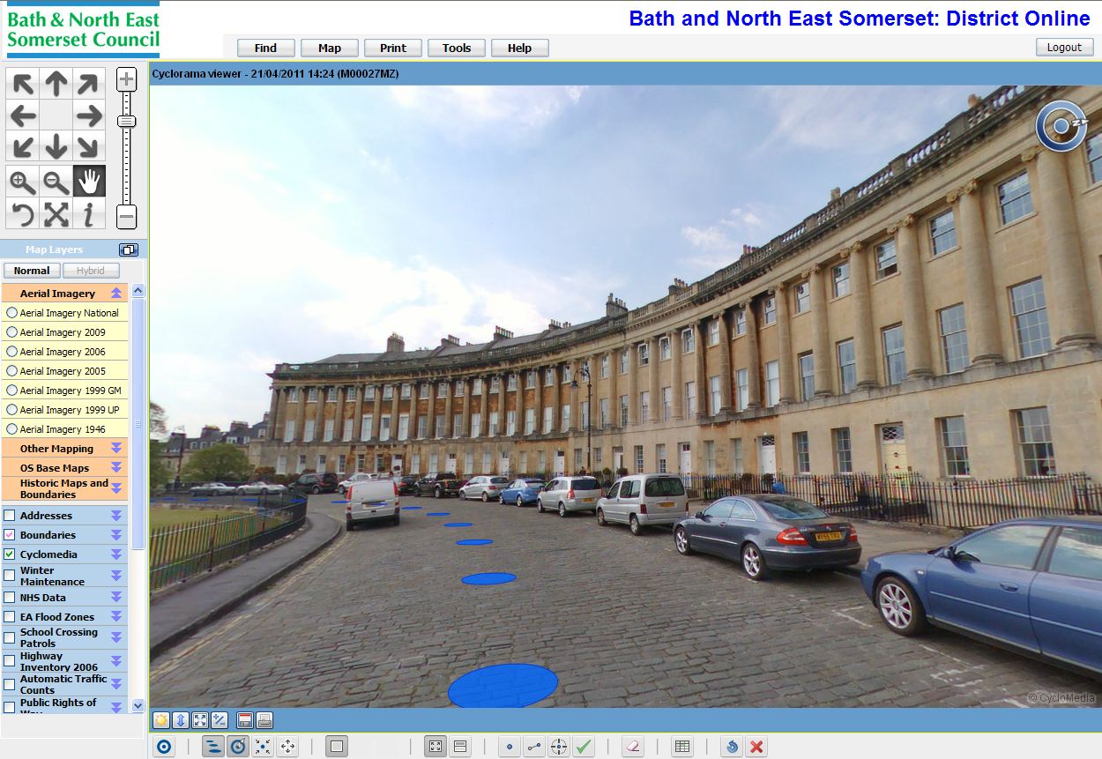The image size is (1102, 759).
Task: Select the eraser icon in the bottom toolbar
Action: tap(632, 746)
